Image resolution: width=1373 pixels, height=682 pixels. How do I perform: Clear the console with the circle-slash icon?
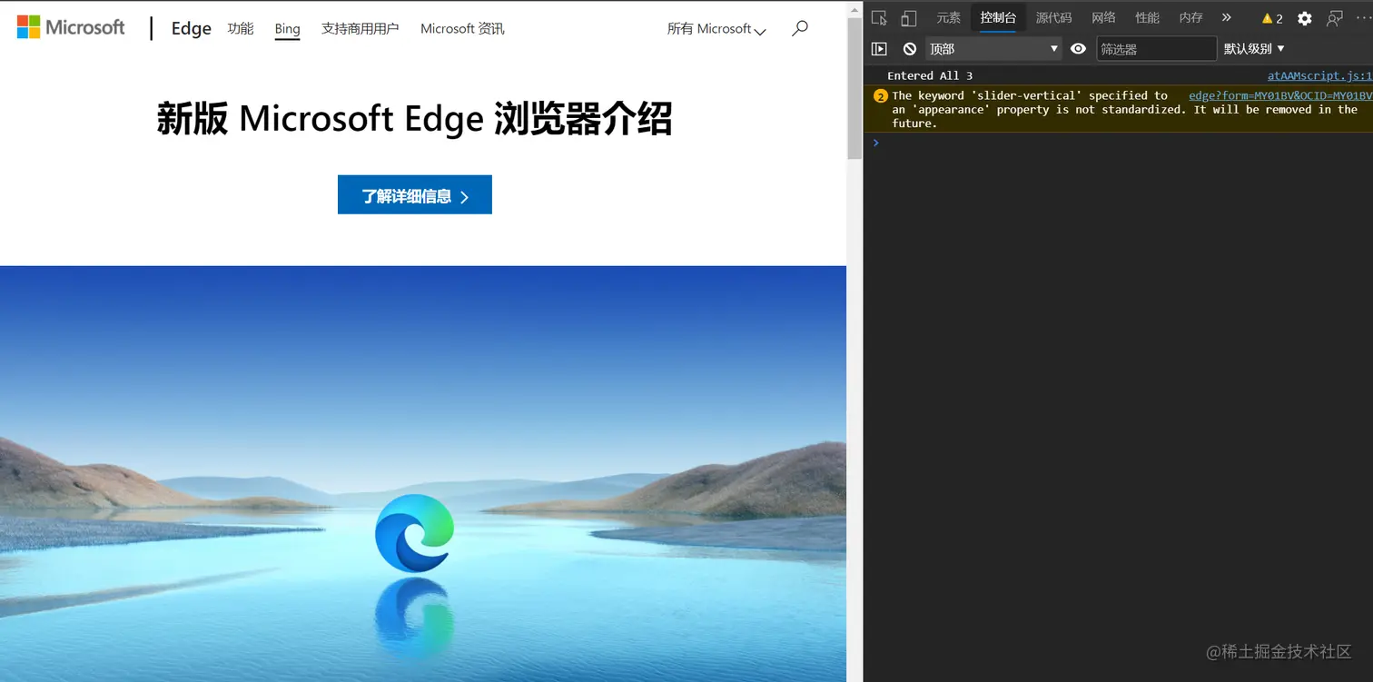[x=910, y=49]
